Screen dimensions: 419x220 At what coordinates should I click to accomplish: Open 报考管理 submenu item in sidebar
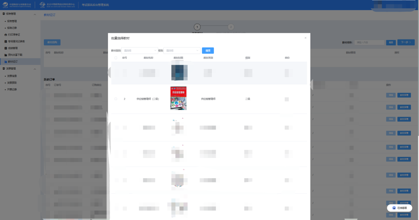tap(12, 21)
